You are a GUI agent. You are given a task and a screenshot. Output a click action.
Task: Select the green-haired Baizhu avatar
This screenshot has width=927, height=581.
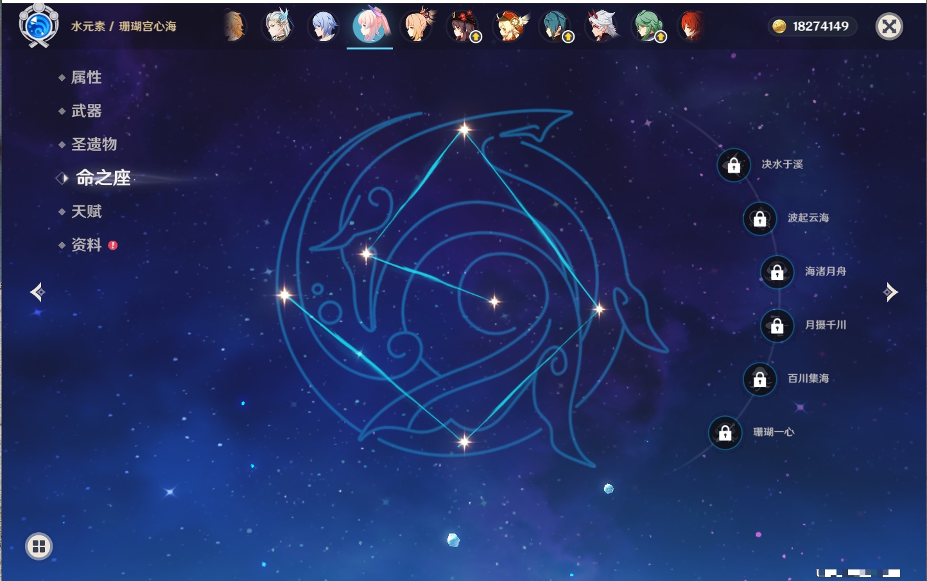point(648,26)
